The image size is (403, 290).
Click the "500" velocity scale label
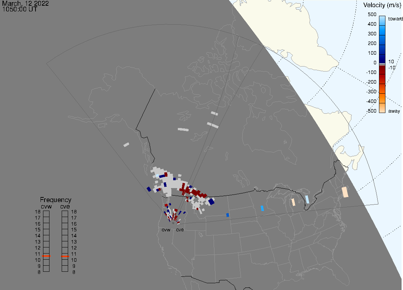click(372, 14)
